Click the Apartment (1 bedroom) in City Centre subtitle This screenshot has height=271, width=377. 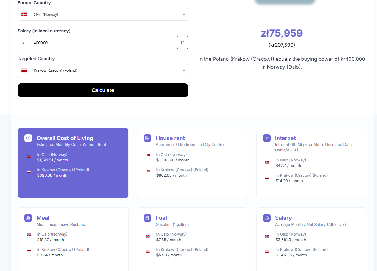pyautogui.click(x=190, y=145)
